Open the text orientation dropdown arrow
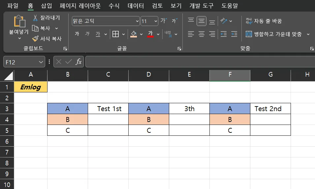This screenshot has width=315, height=189. (x=231, y=21)
